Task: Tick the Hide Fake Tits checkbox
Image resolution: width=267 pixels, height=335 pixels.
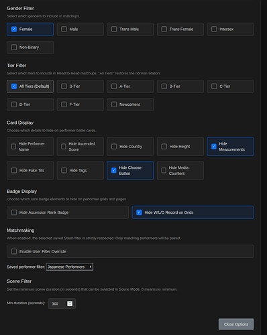Action: click(14, 170)
